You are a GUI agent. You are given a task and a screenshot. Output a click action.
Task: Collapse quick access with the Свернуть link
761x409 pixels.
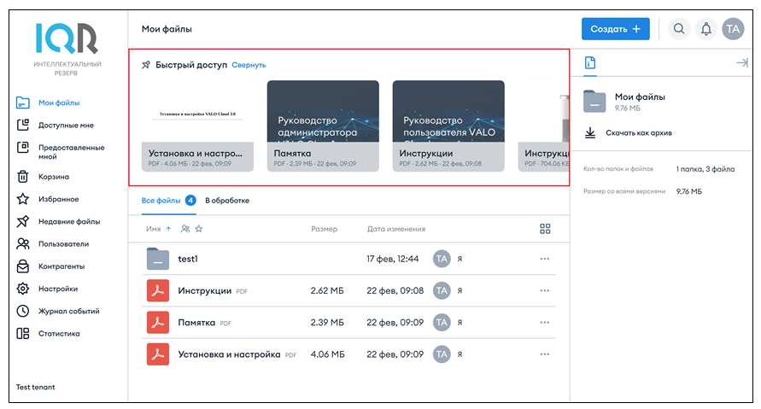coord(249,65)
